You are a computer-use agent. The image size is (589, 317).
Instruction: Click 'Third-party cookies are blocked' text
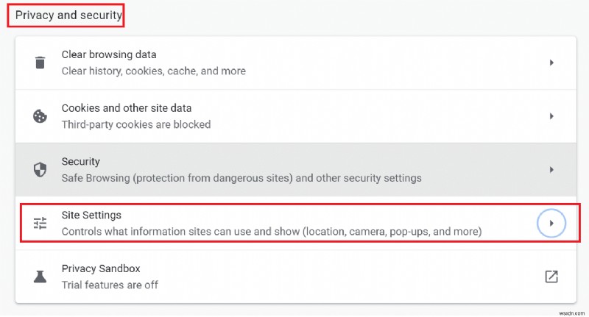point(136,125)
